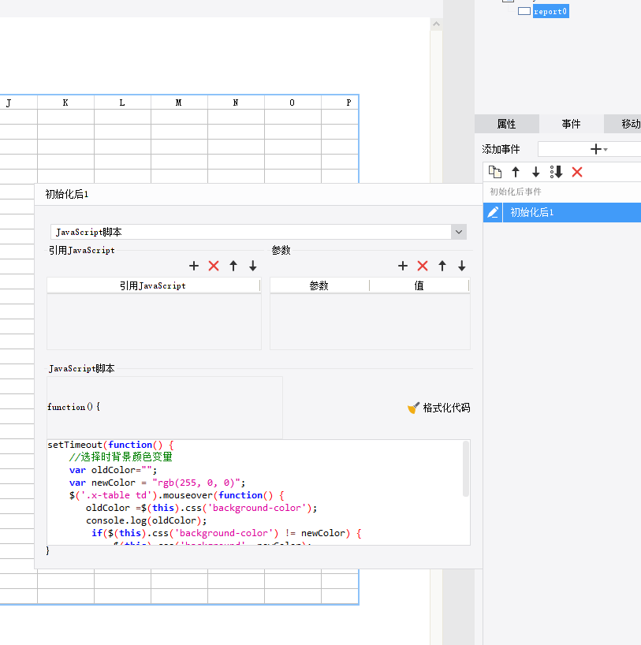The width and height of the screenshot is (641, 645).
Task: Click the 参数 column header in the parameter table
Action: [x=319, y=285]
